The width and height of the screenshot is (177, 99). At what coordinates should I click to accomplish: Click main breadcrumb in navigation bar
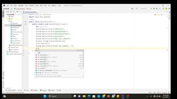coord(29,9)
